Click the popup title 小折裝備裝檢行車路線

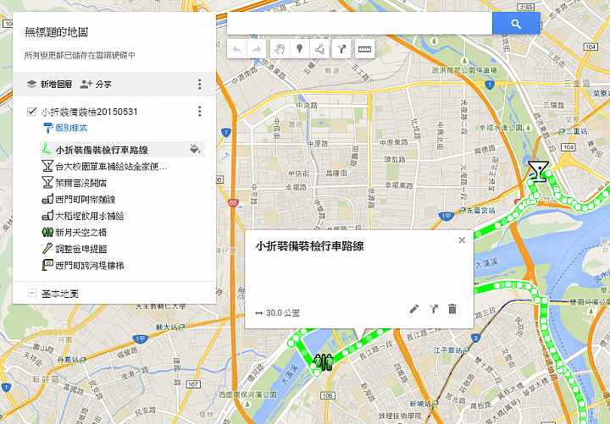click(309, 246)
